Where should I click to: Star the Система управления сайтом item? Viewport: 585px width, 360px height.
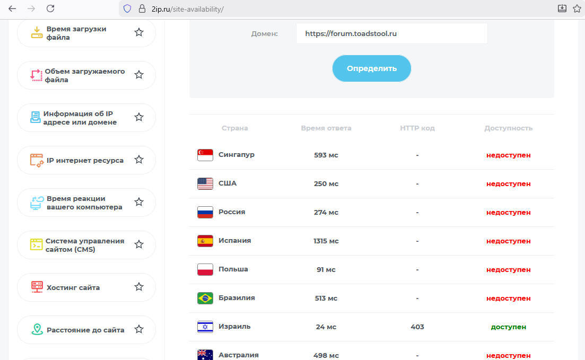point(139,245)
